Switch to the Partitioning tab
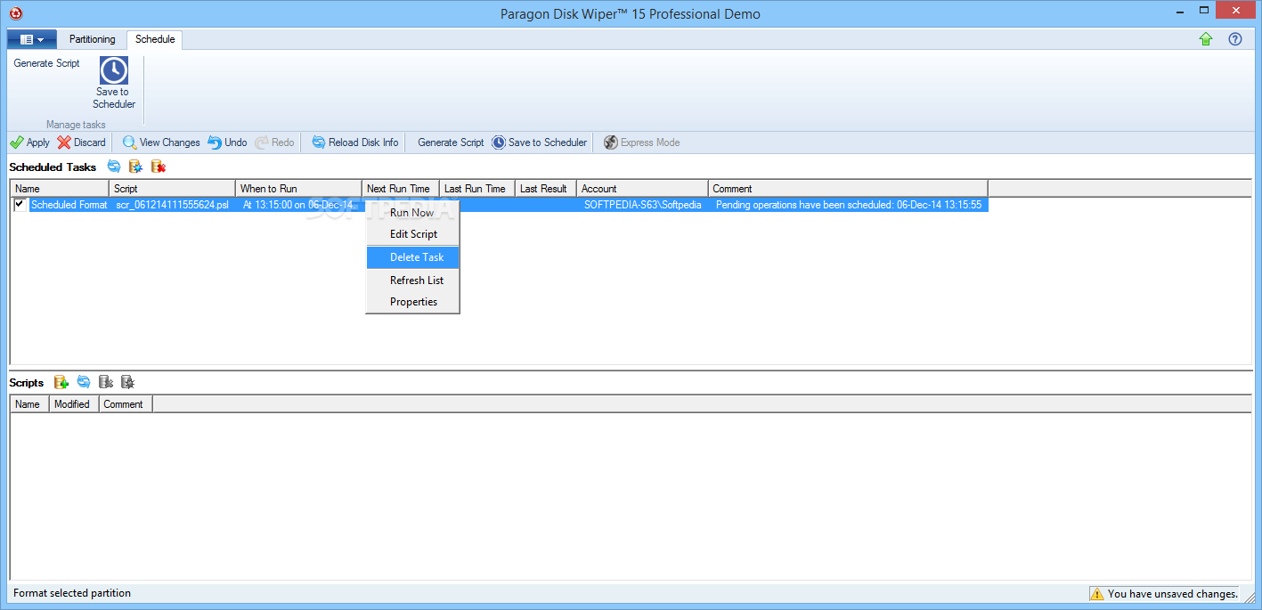Image resolution: width=1262 pixels, height=610 pixels. tap(93, 39)
